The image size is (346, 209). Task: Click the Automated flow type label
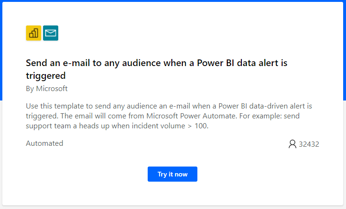tap(44, 143)
